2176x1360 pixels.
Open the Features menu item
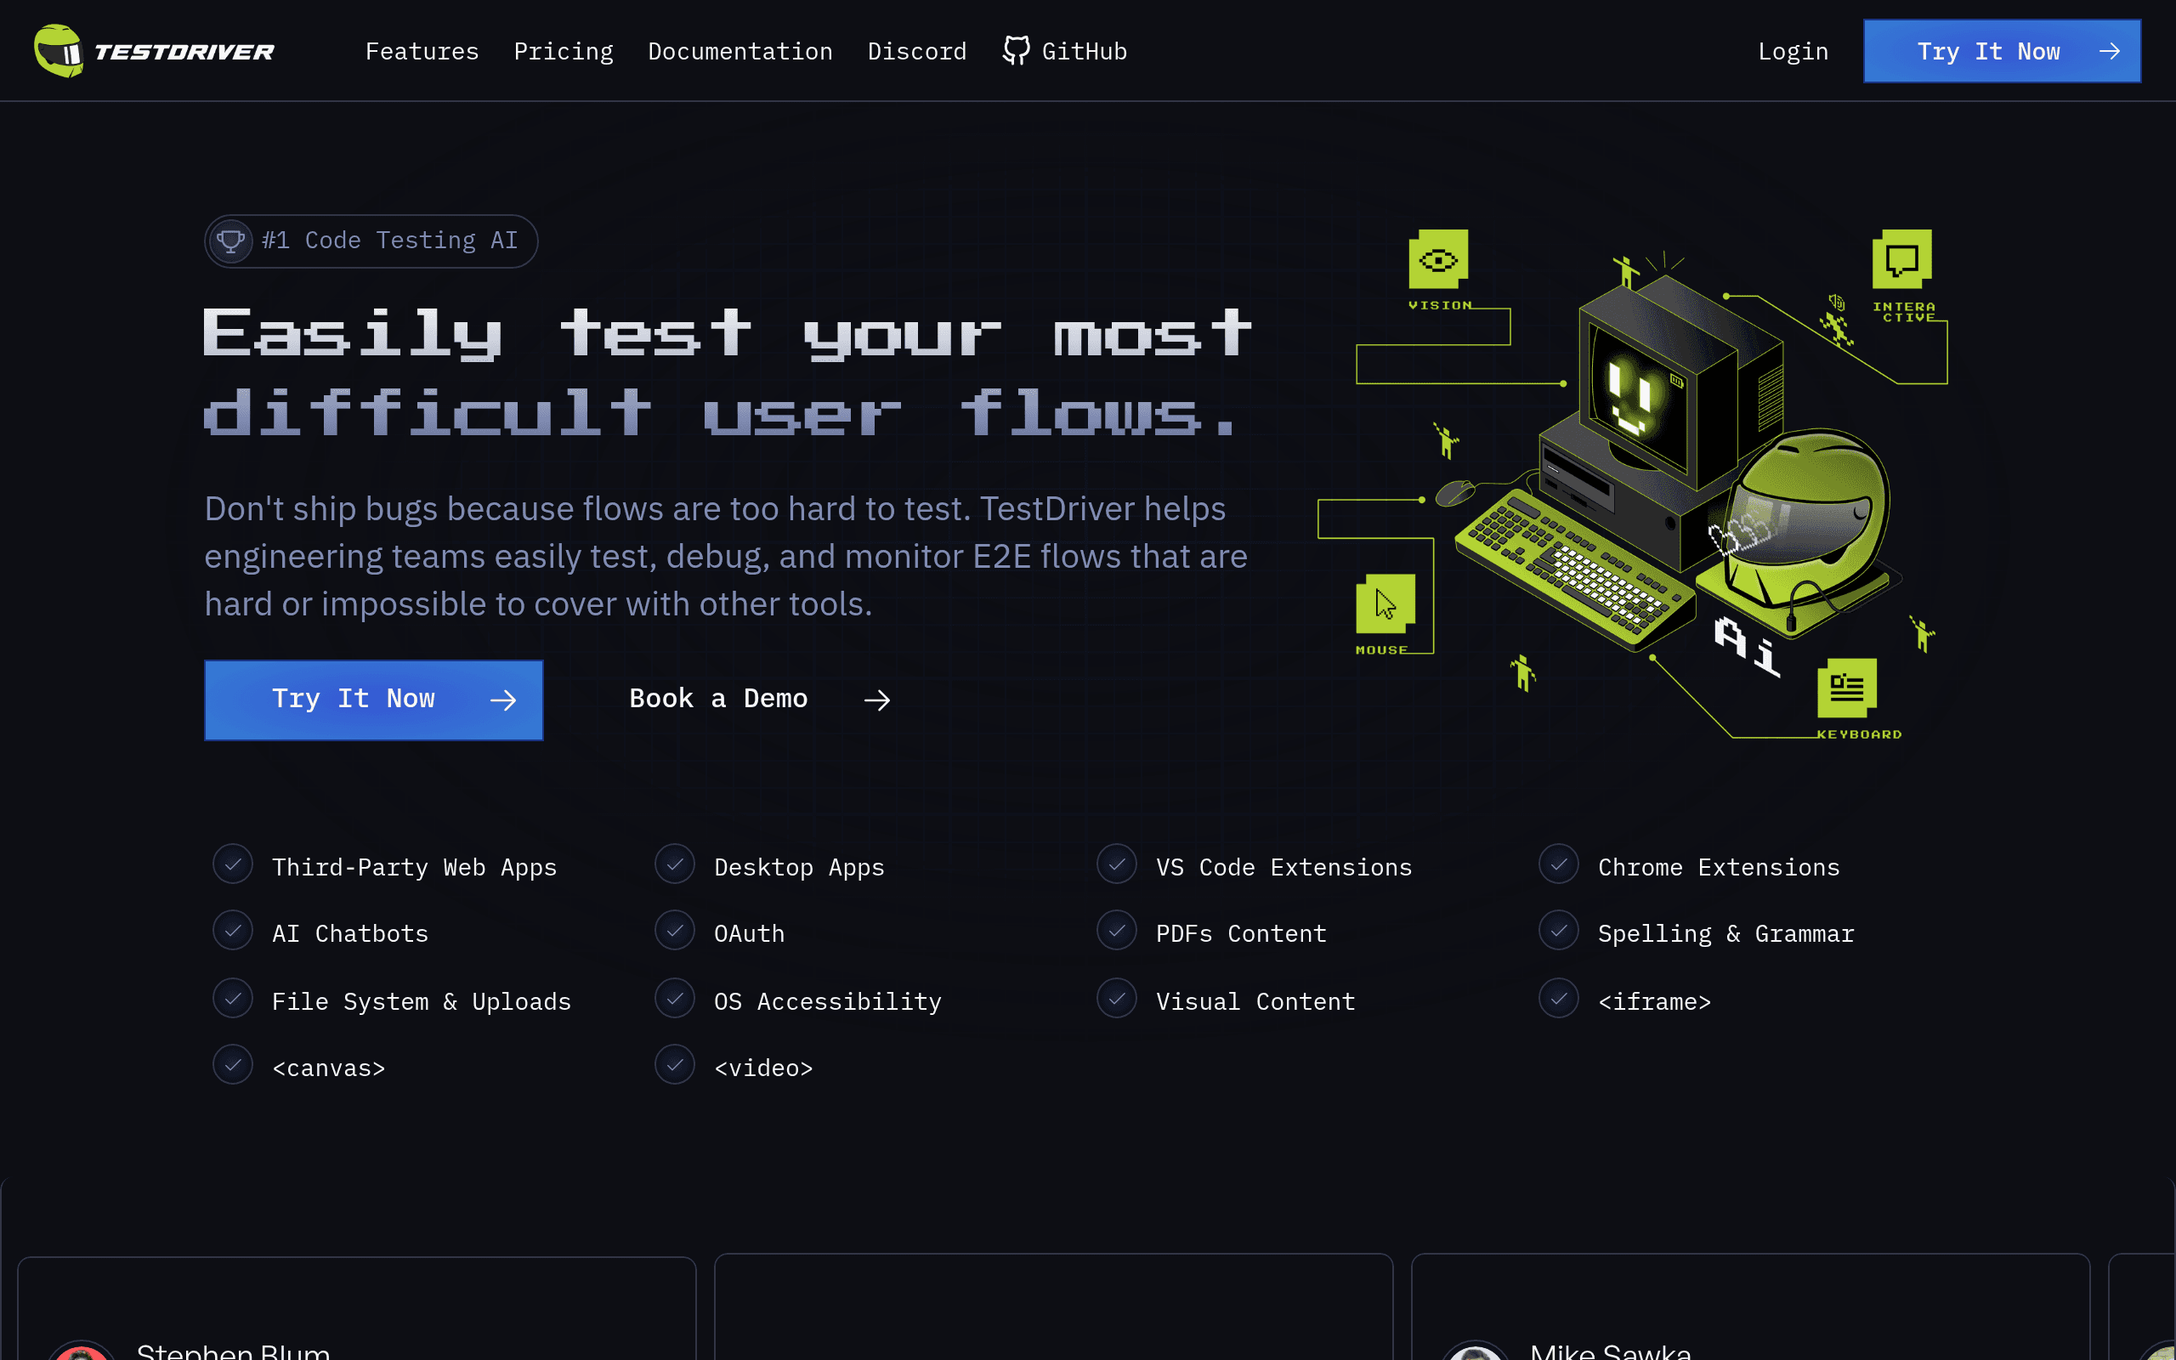(x=422, y=51)
